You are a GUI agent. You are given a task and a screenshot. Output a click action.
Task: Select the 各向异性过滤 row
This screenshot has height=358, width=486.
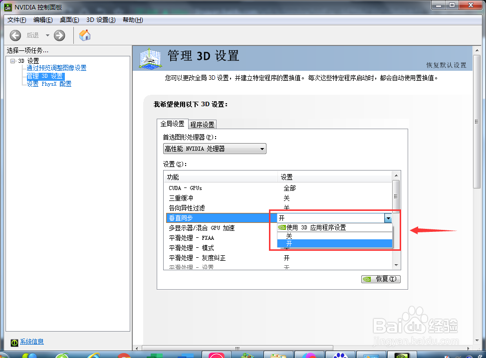278,208
